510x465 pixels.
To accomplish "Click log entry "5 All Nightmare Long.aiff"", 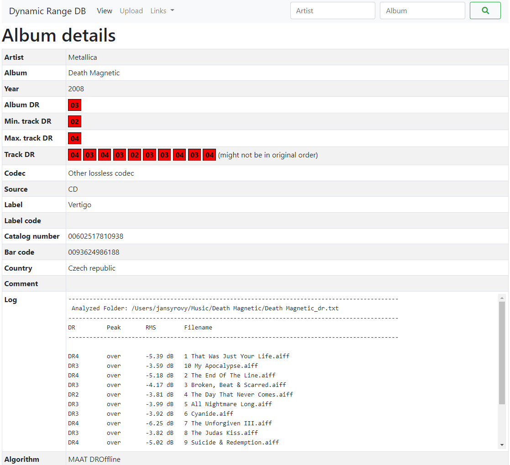I will click(228, 404).
